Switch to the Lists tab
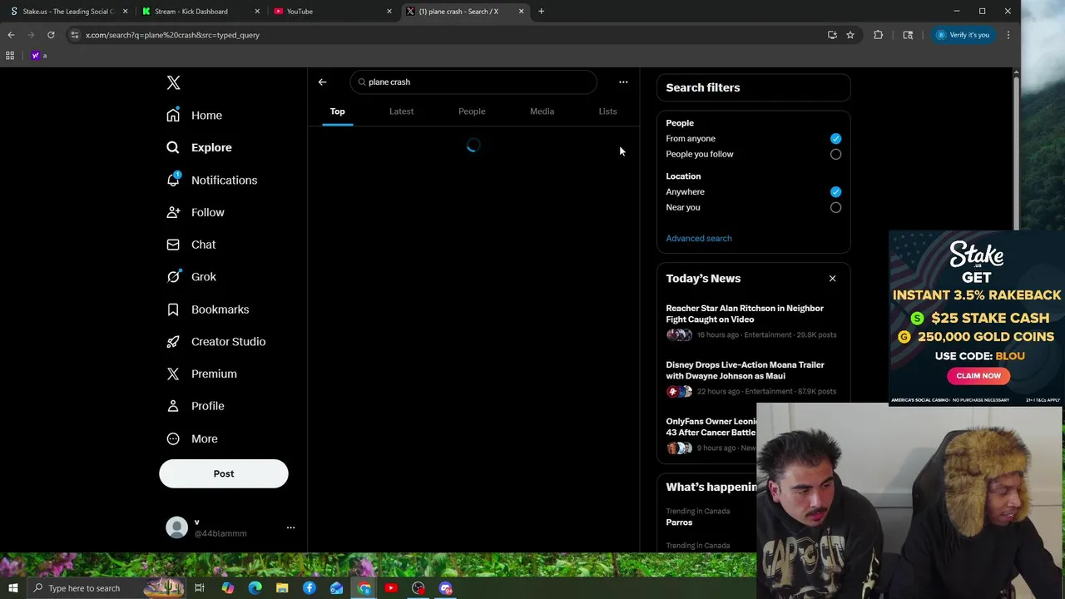The image size is (1065, 599). coord(607,111)
